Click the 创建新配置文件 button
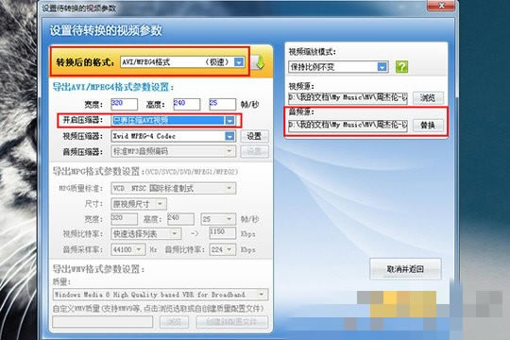Viewport: 510px width, 340px height. coord(232,322)
